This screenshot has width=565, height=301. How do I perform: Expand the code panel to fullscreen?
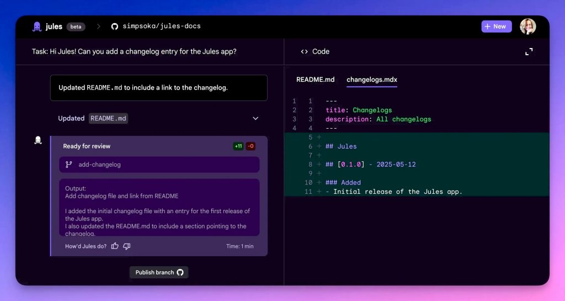[x=529, y=51]
